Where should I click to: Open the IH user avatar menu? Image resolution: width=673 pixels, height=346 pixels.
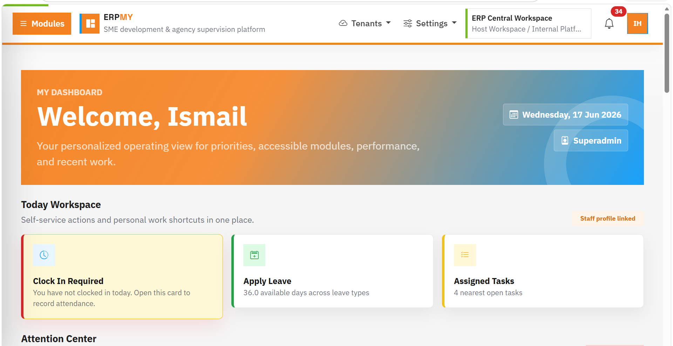(x=637, y=23)
